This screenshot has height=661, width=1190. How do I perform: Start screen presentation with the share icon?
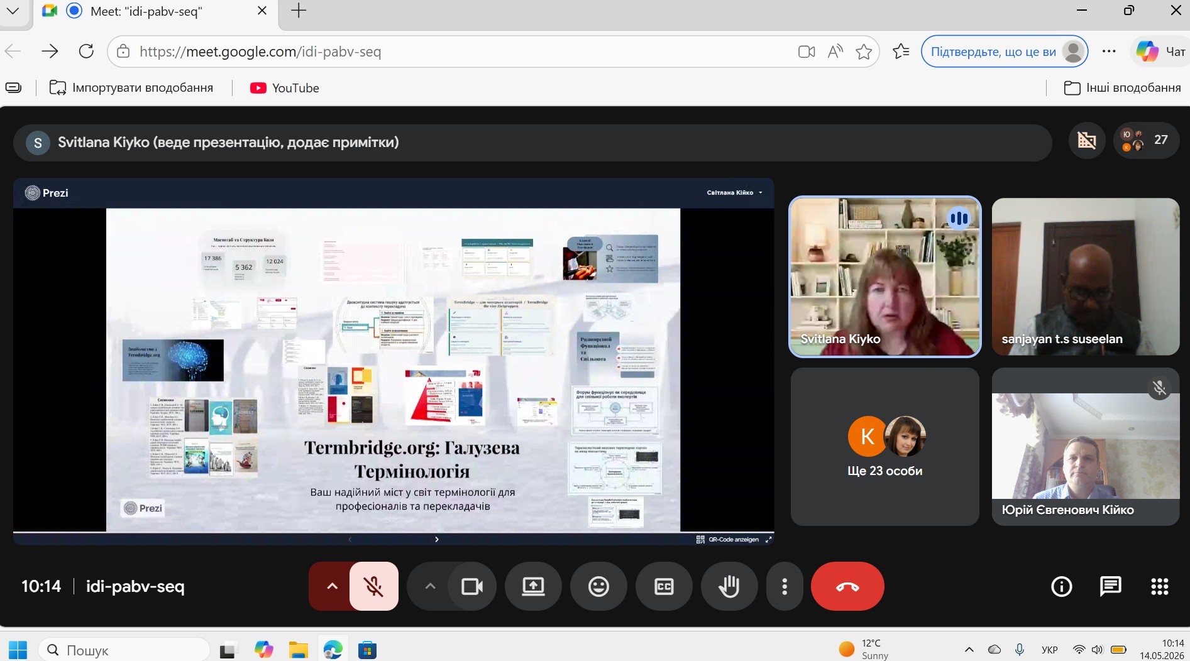point(533,586)
